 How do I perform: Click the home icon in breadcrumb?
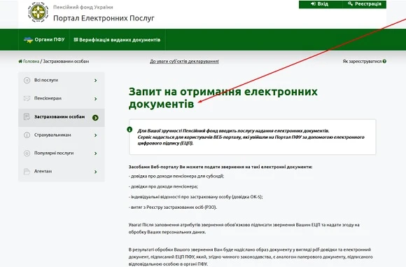point(20,62)
